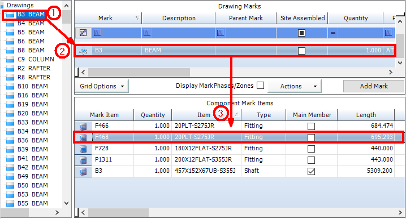This screenshot has height=219, width=406.
Task: Check Site Assembled box for B3
Action: (x=301, y=51)
